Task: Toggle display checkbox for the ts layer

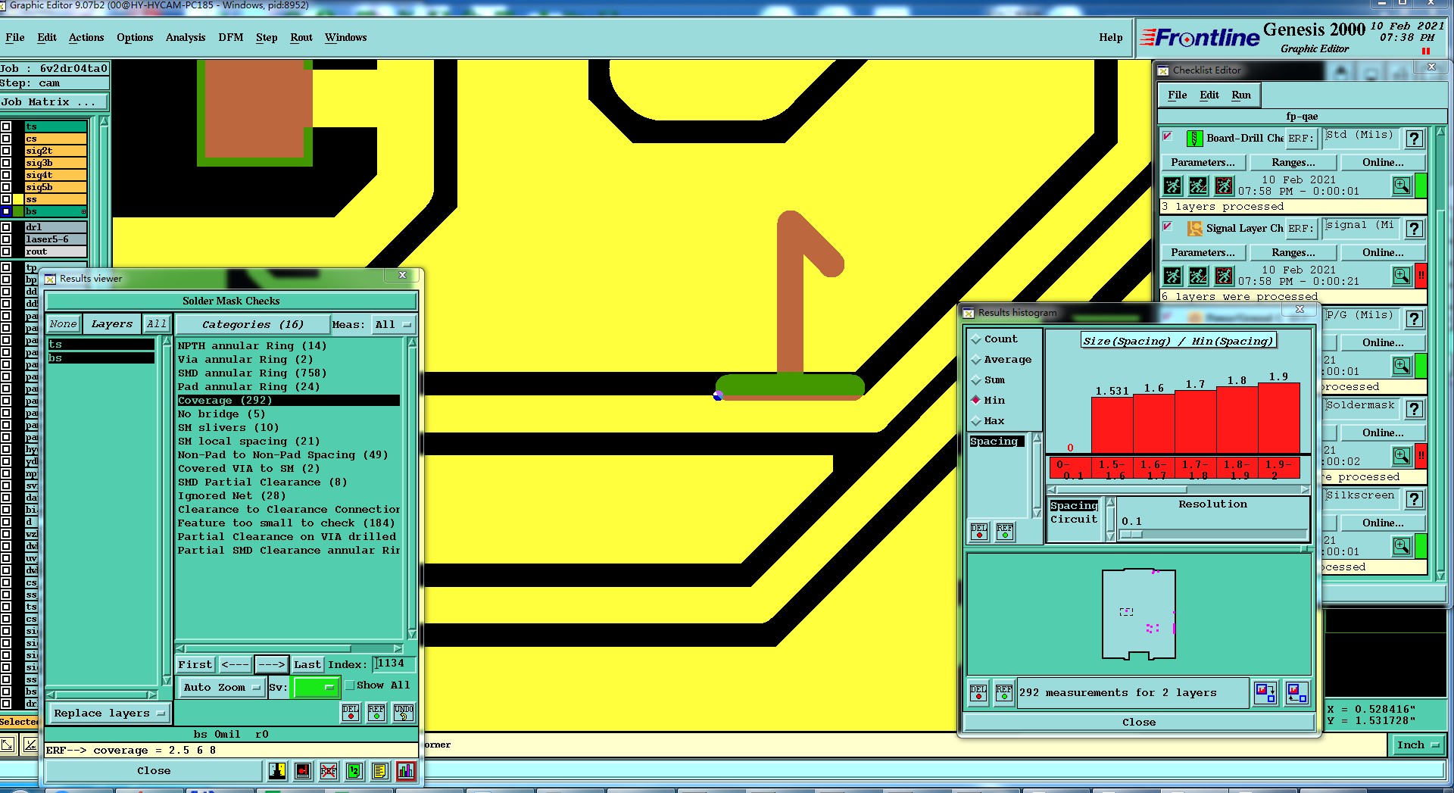Action: click(x=6, y=126)
